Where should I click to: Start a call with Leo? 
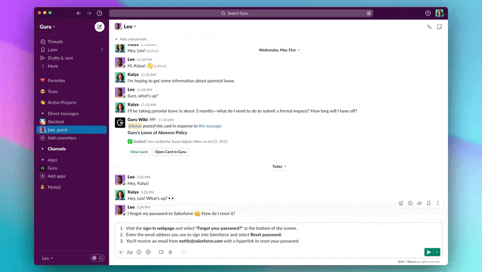point(429,27)
